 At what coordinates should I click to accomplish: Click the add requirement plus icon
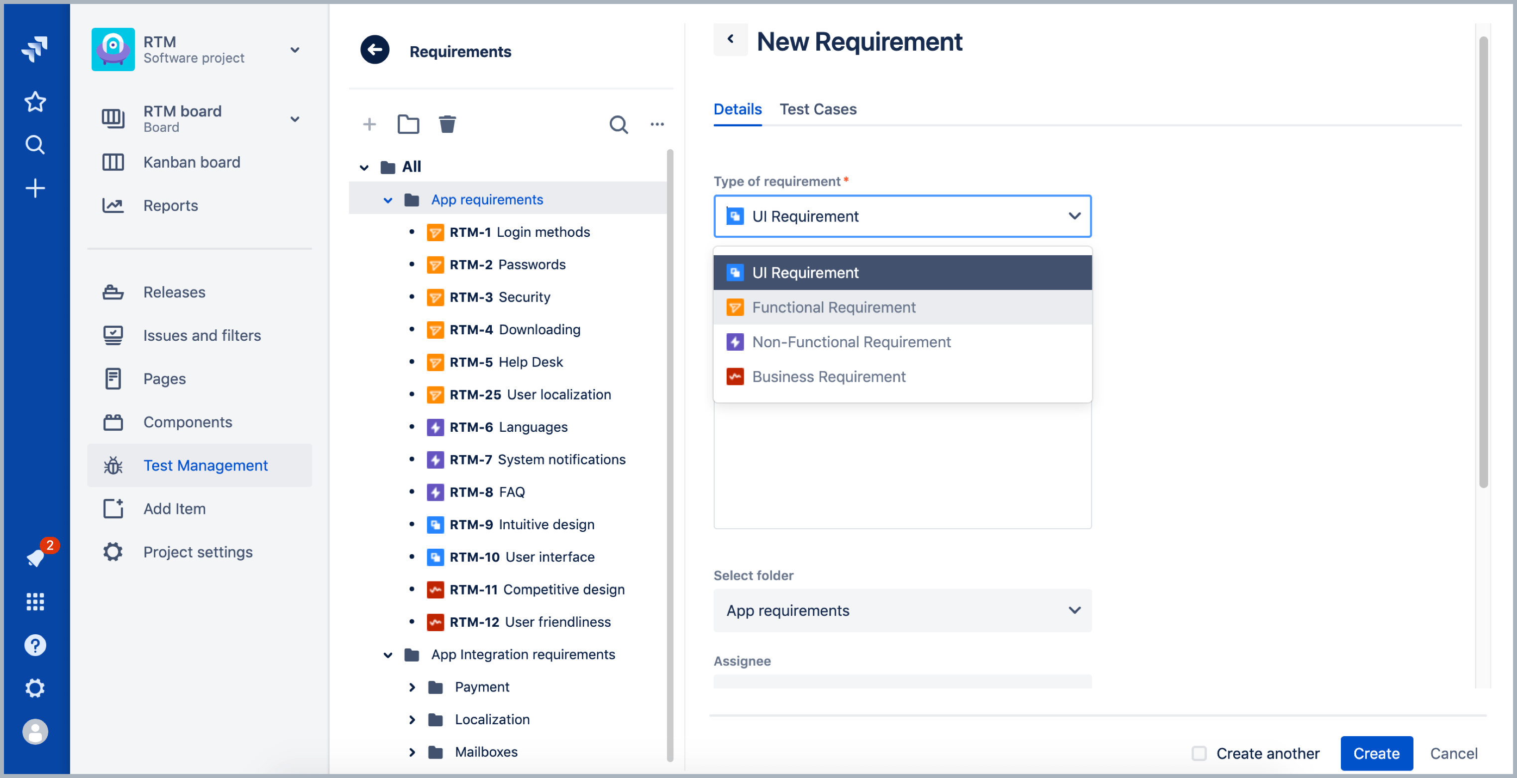click(x=369, y=124)
